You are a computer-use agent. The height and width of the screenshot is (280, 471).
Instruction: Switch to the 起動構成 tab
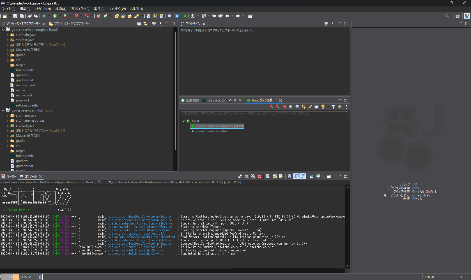point(190,100)
